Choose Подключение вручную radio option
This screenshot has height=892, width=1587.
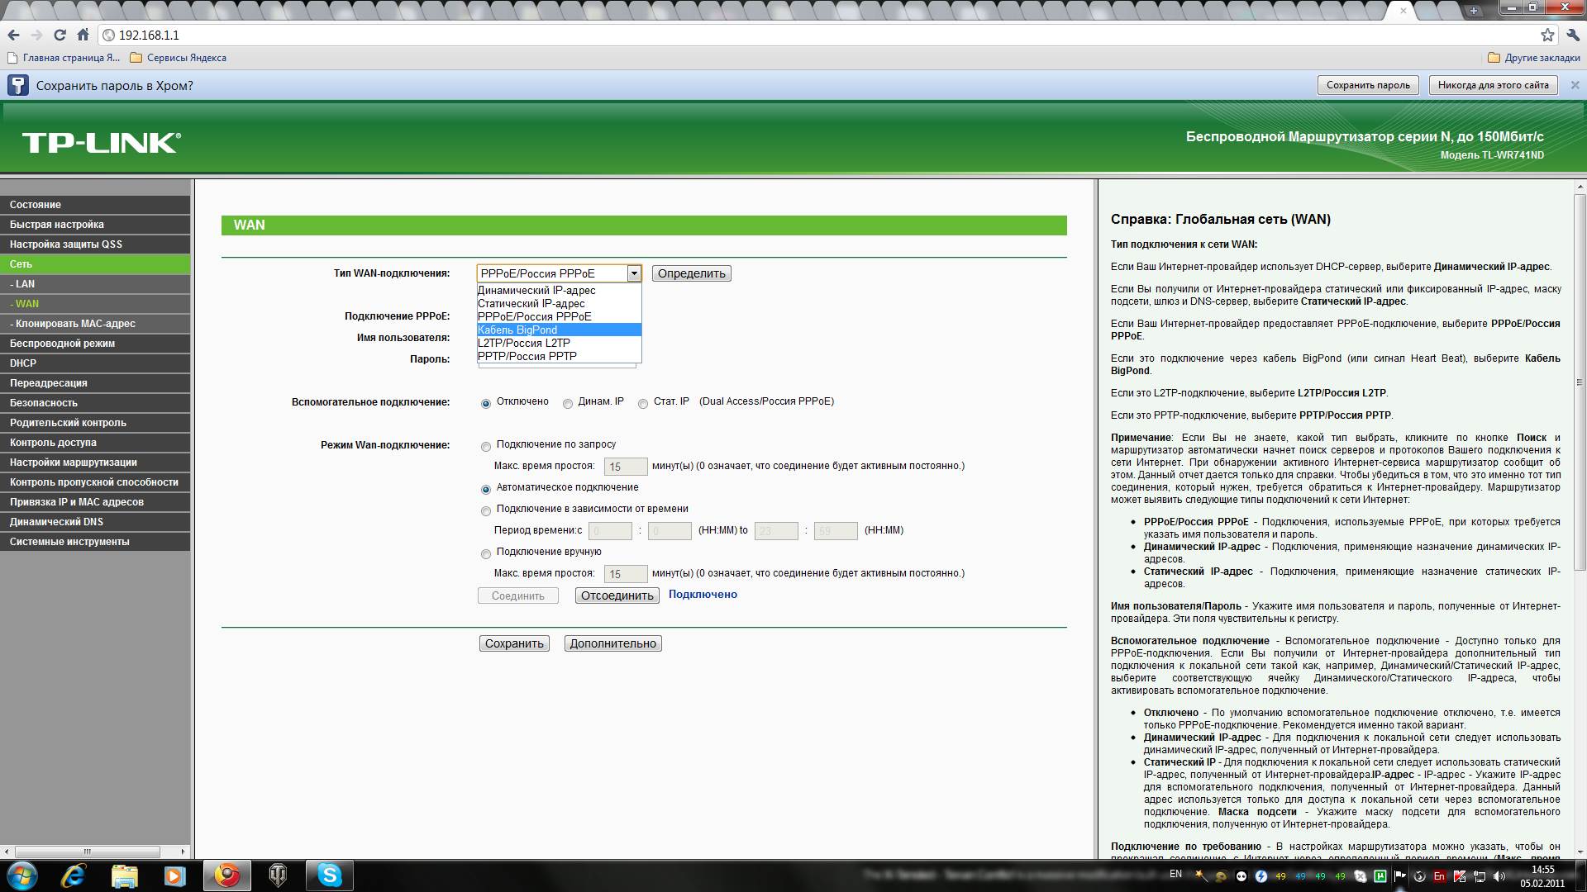pos(486,554)
